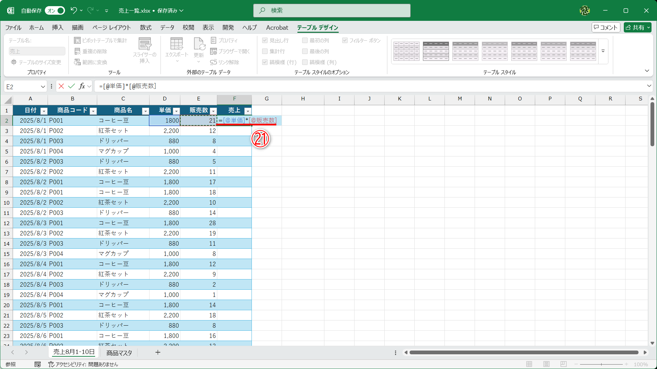
Task: Expand the Name Box dropdown arrow
Action: coord(43,86)
